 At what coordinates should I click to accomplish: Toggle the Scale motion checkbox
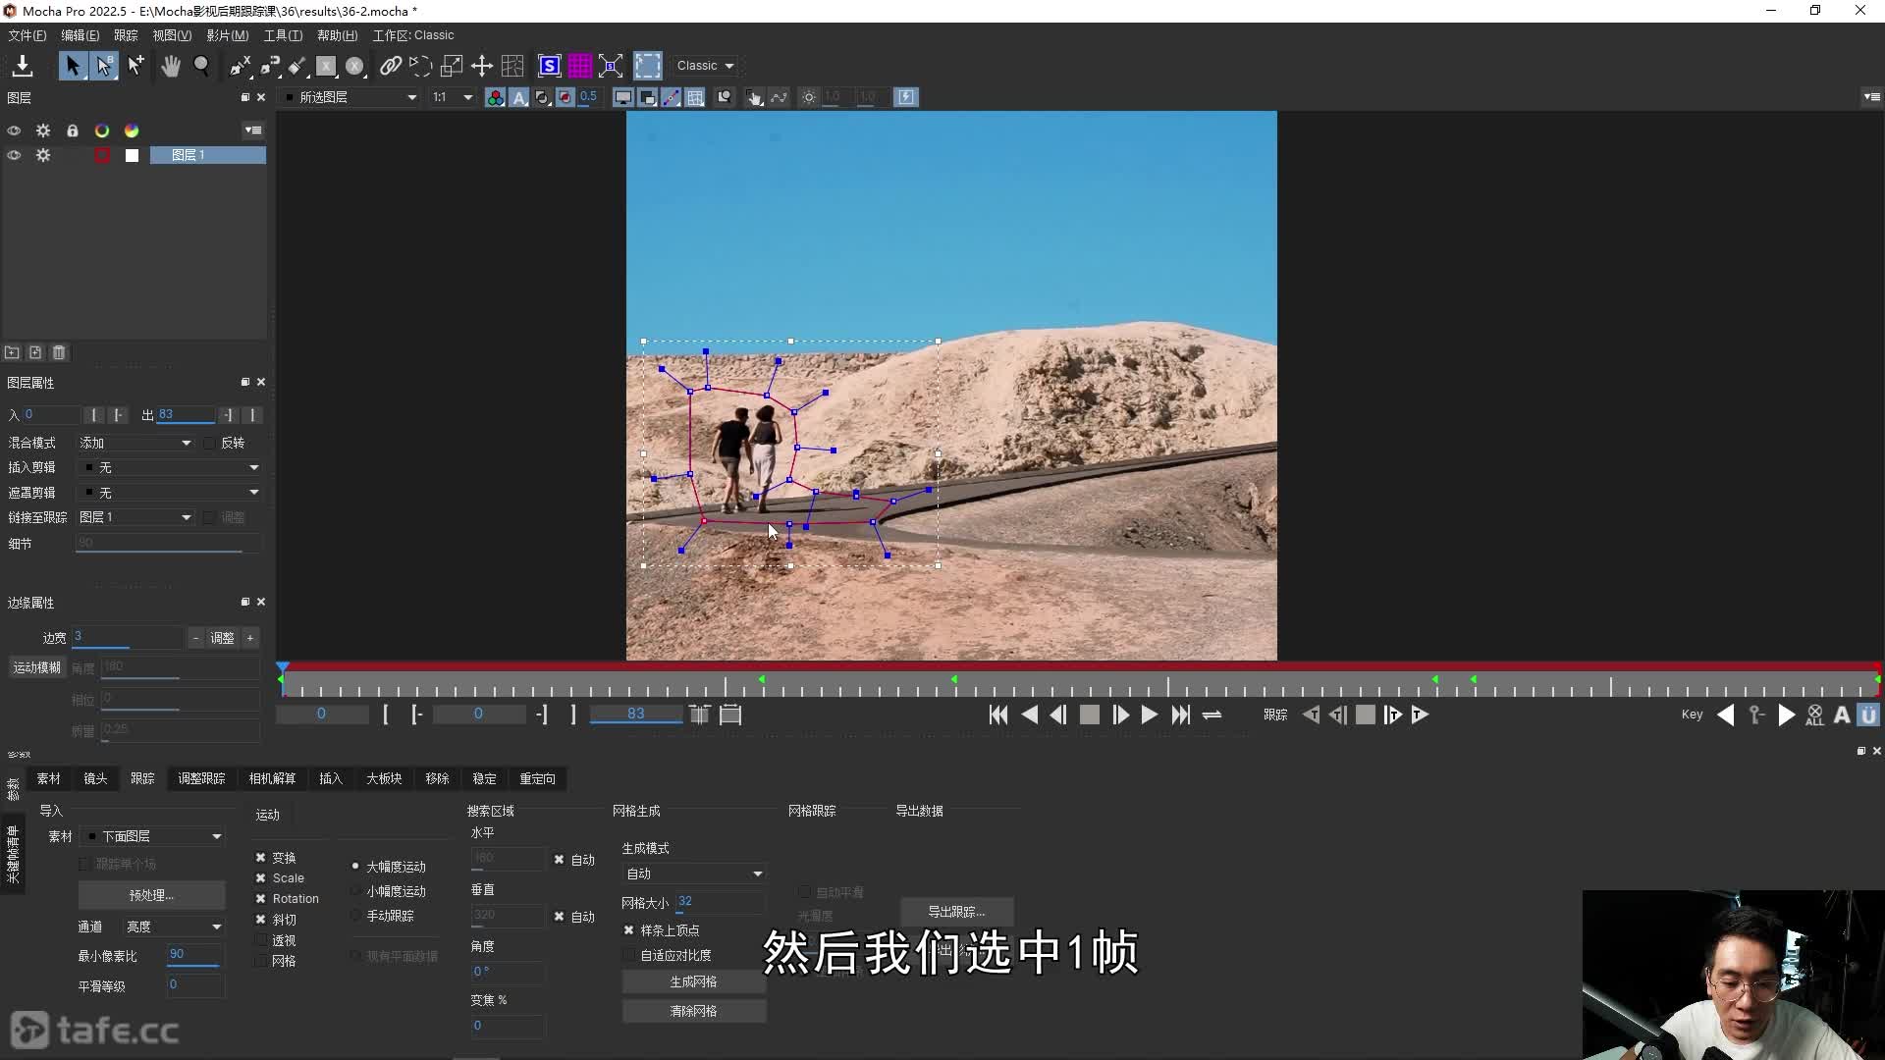(261, 878)
